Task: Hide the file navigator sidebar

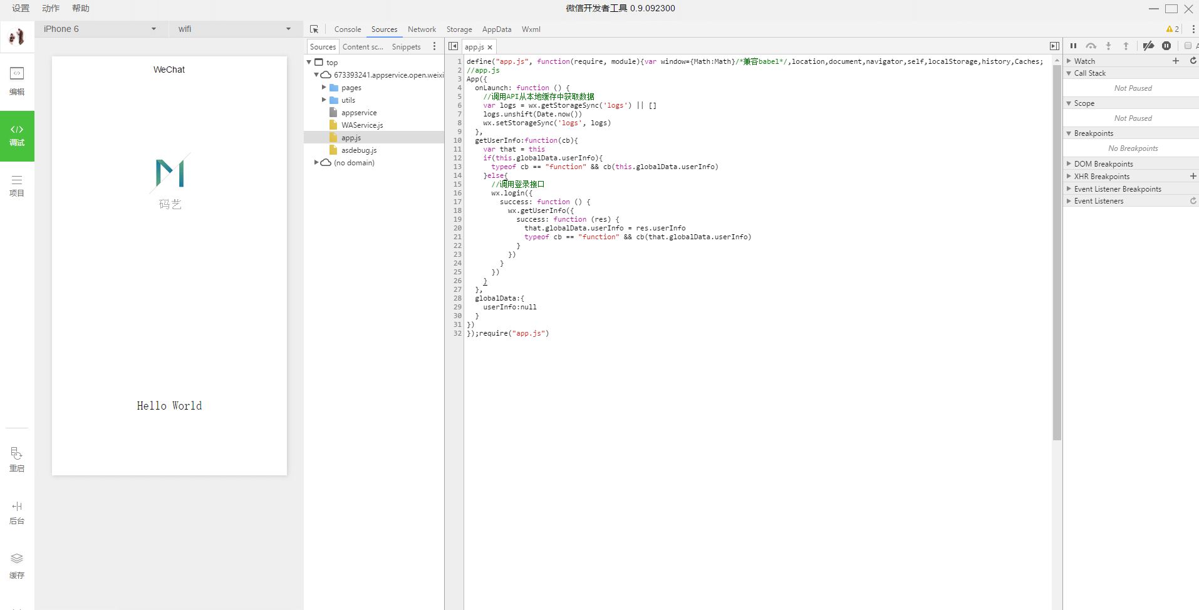Action: click(x=454, y=46)
